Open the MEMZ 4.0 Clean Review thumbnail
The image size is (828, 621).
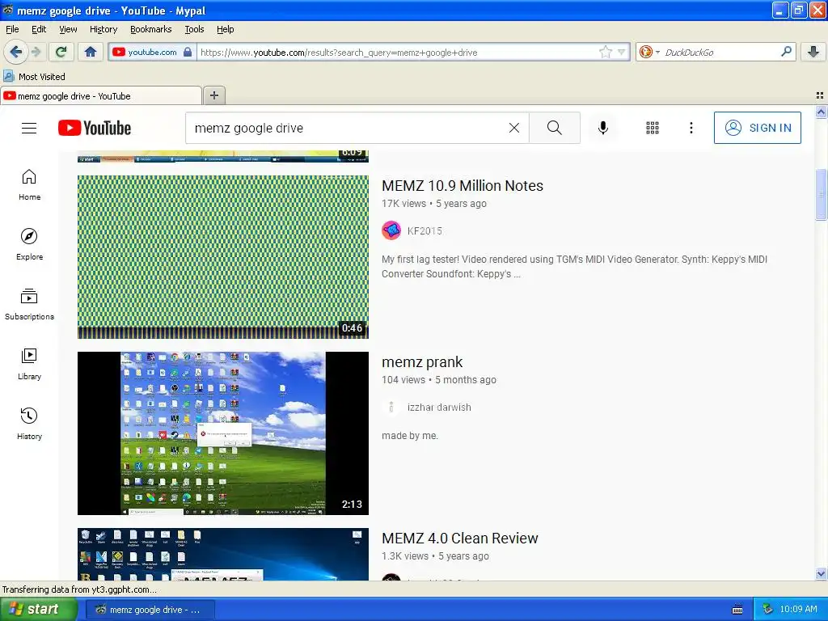(x=223, y=554)
